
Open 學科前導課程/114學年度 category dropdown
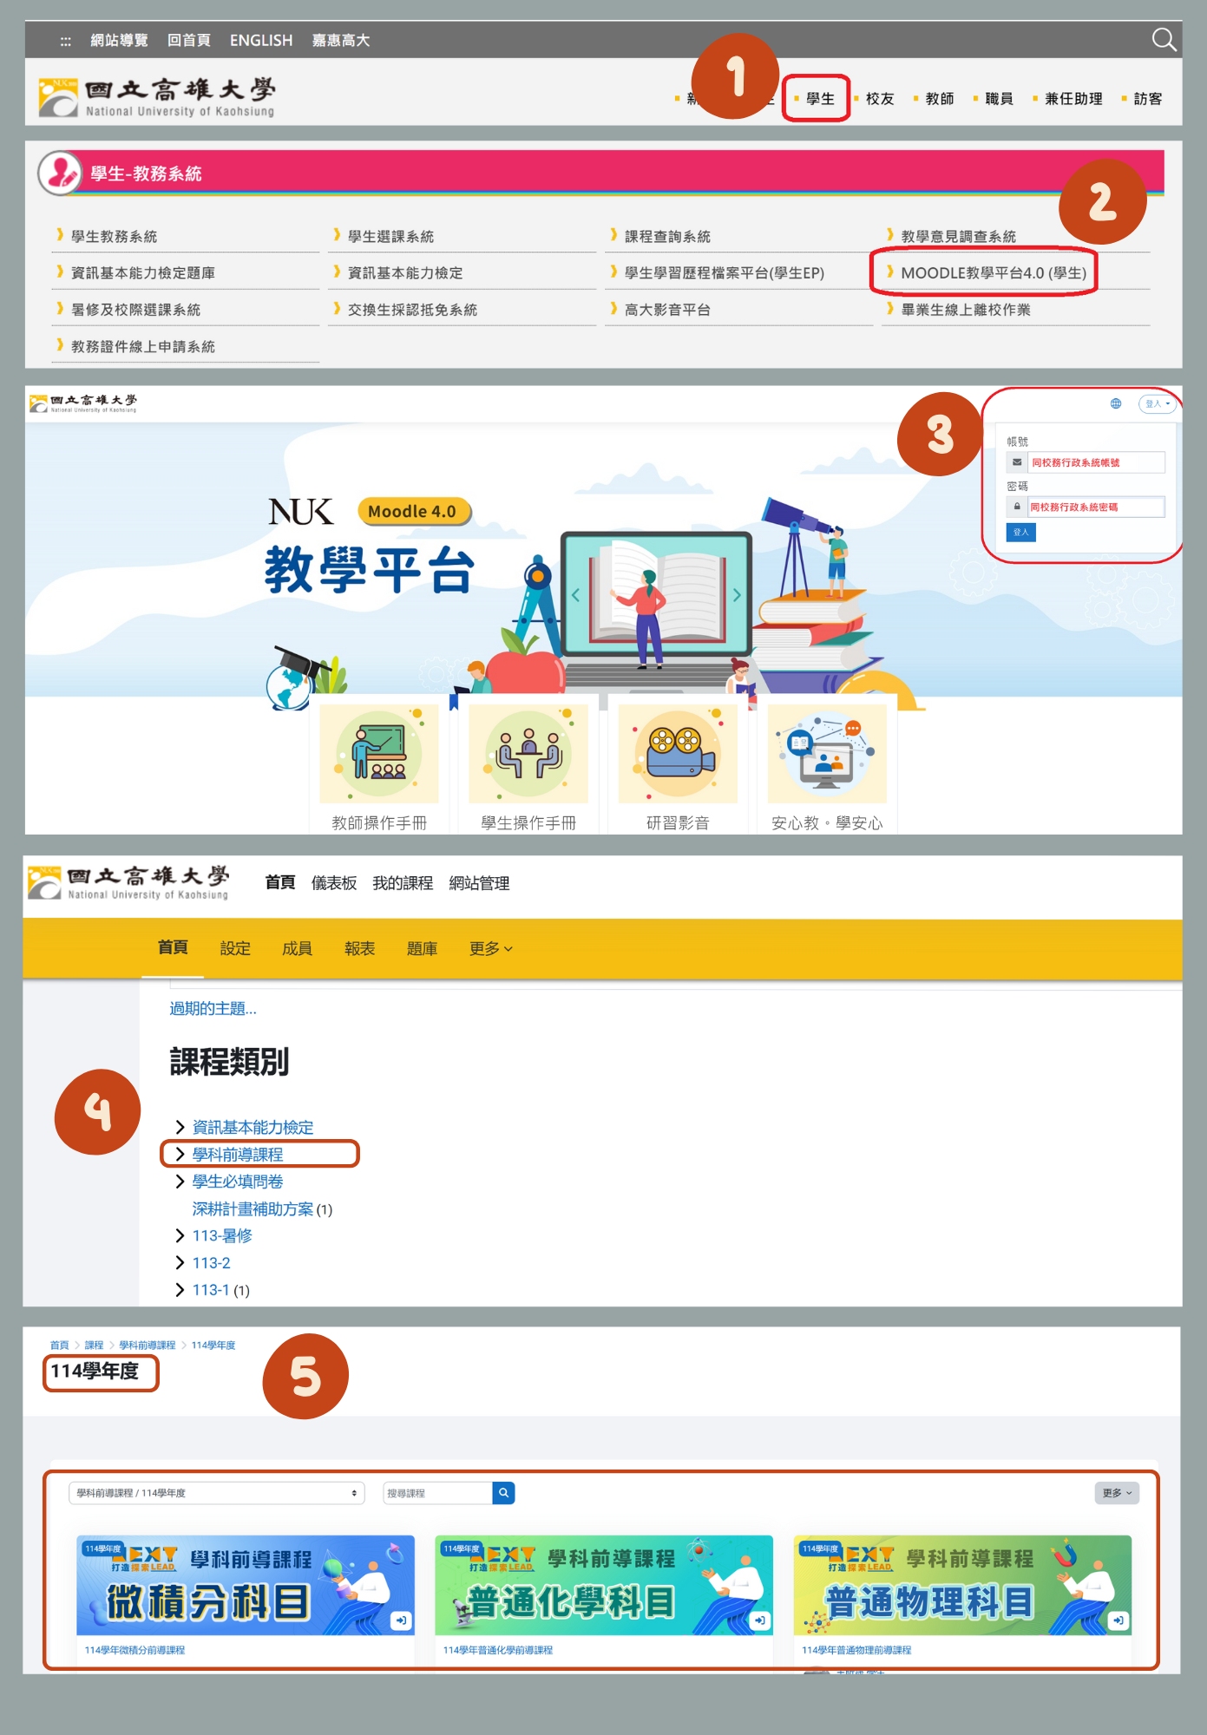[216, 1493]
